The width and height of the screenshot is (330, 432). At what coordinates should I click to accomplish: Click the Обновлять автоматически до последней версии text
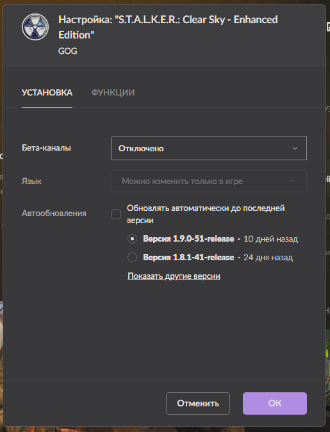click(x=206, y=214)
